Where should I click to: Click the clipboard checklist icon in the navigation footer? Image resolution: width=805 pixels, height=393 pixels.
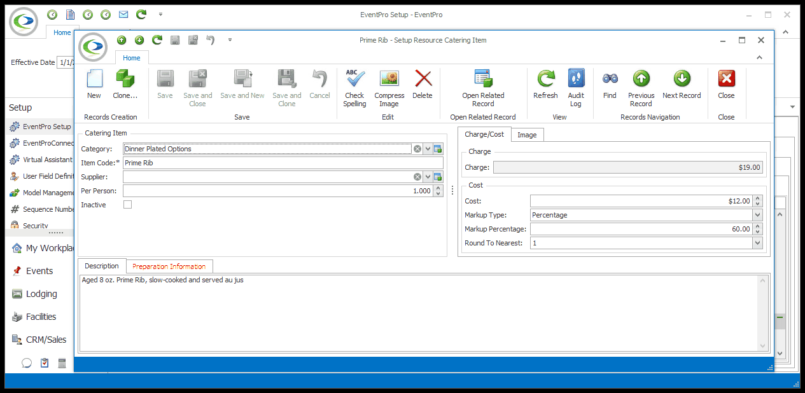tap(45, 363)
